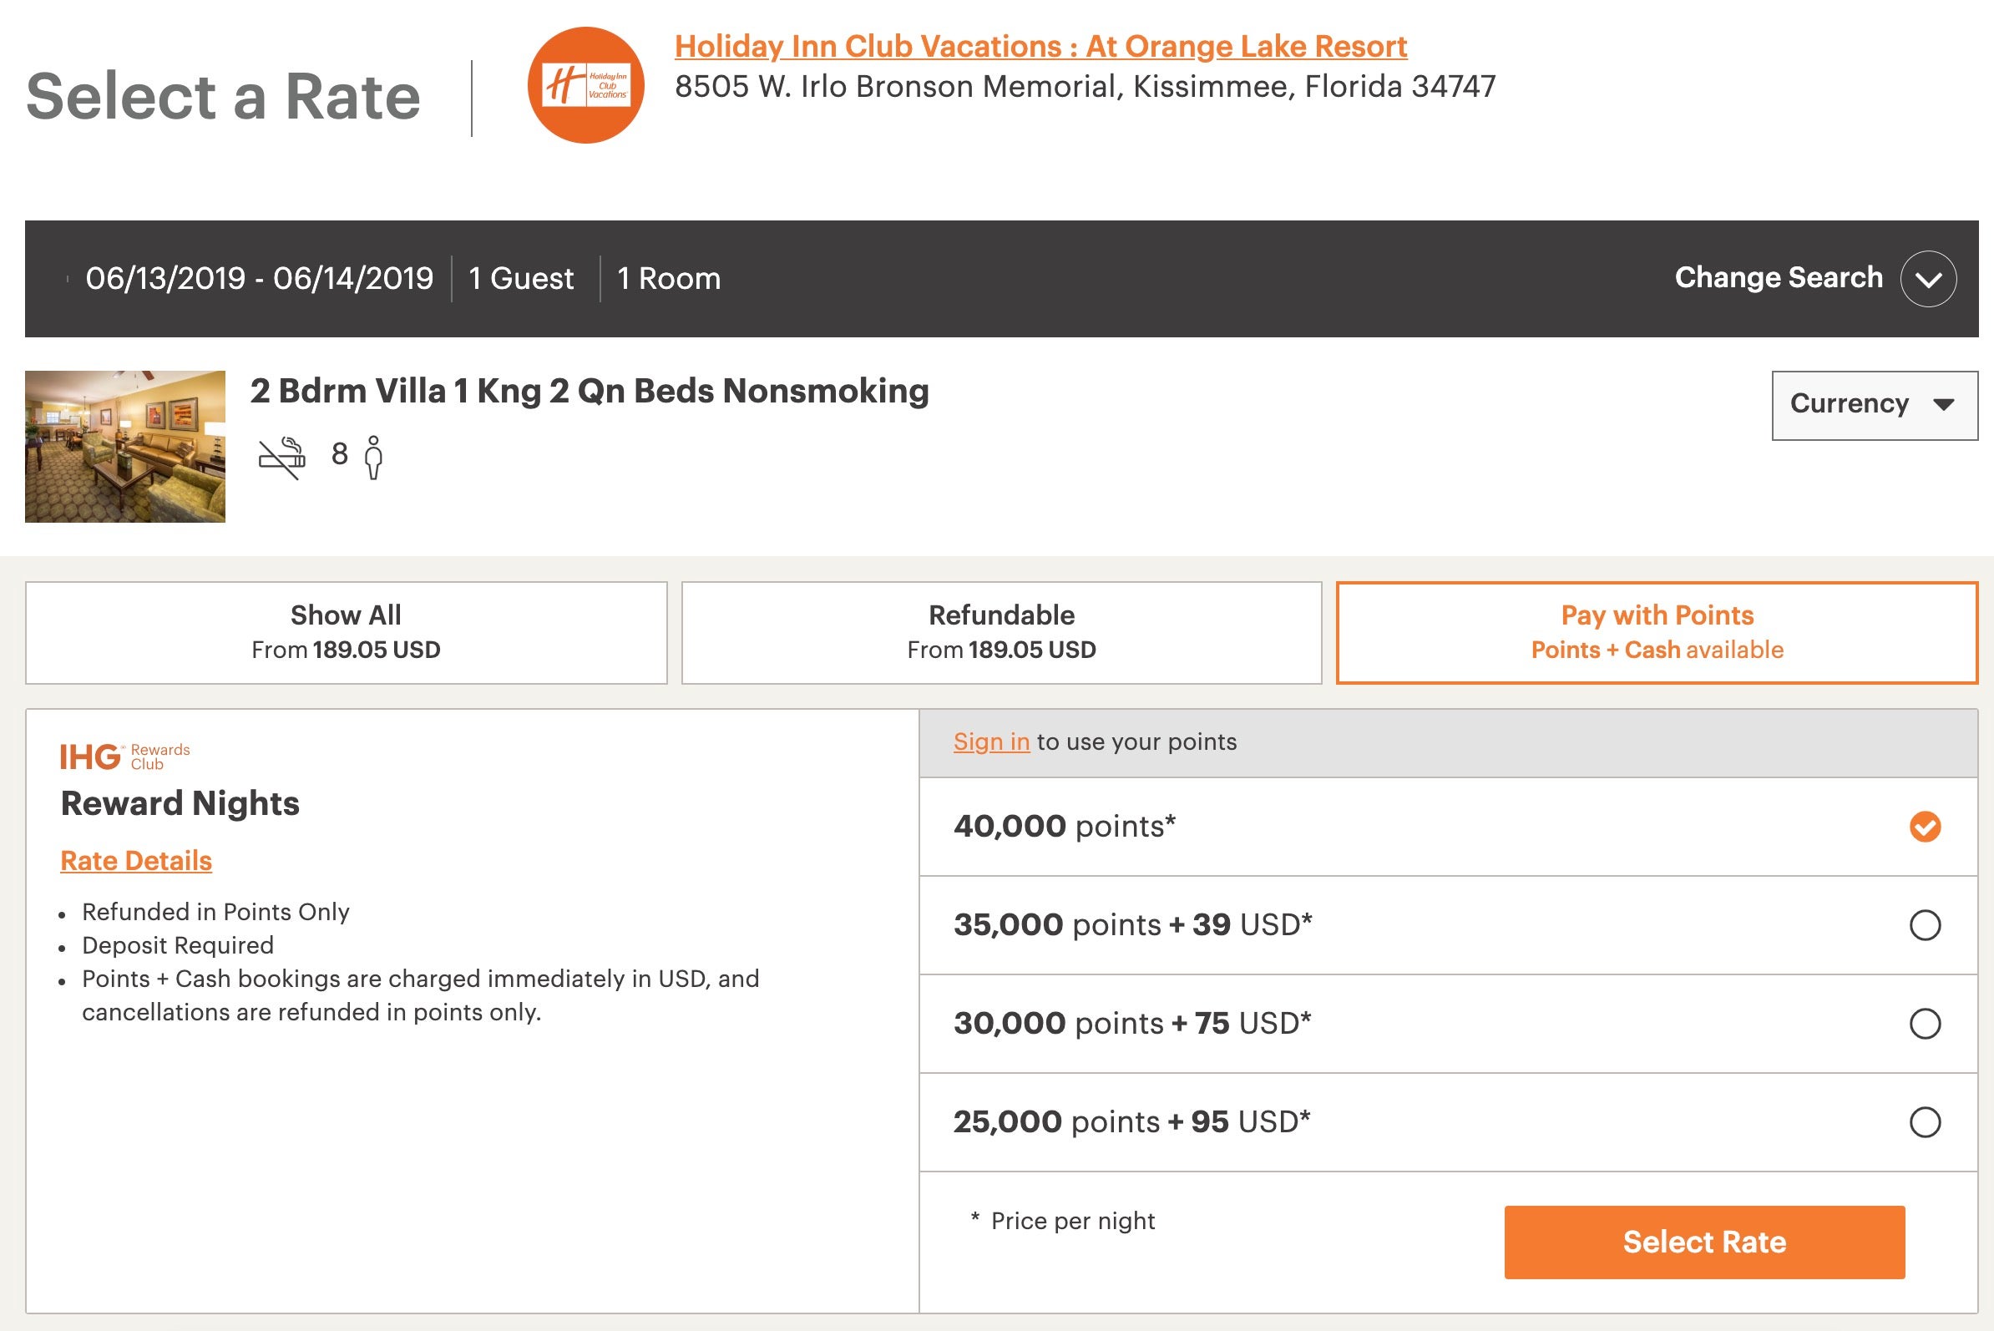This screenshot has height=1331, width=1994.
Task: Click the villa room thumbnail photo
Action: click(x=124, y=447)
